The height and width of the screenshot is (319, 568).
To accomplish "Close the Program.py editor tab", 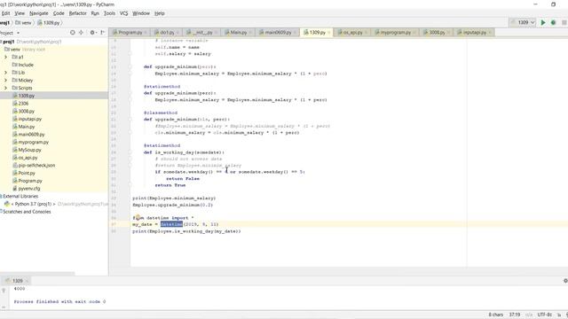I will [x=146, y=33].
